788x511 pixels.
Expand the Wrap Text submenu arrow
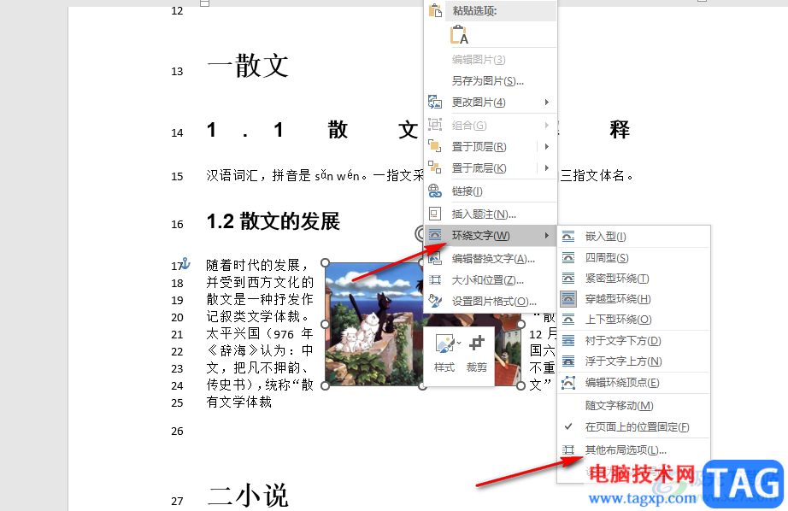point(547,235)
